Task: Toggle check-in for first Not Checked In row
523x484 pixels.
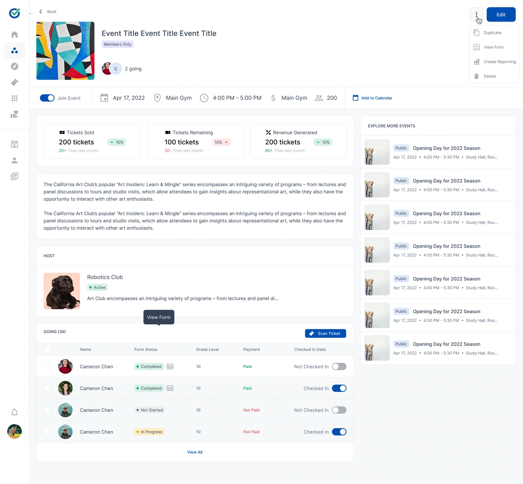Action: [339, 366]
